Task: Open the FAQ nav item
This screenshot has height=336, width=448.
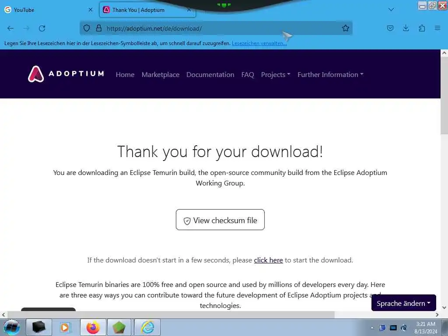Action: tap(248, 74)
